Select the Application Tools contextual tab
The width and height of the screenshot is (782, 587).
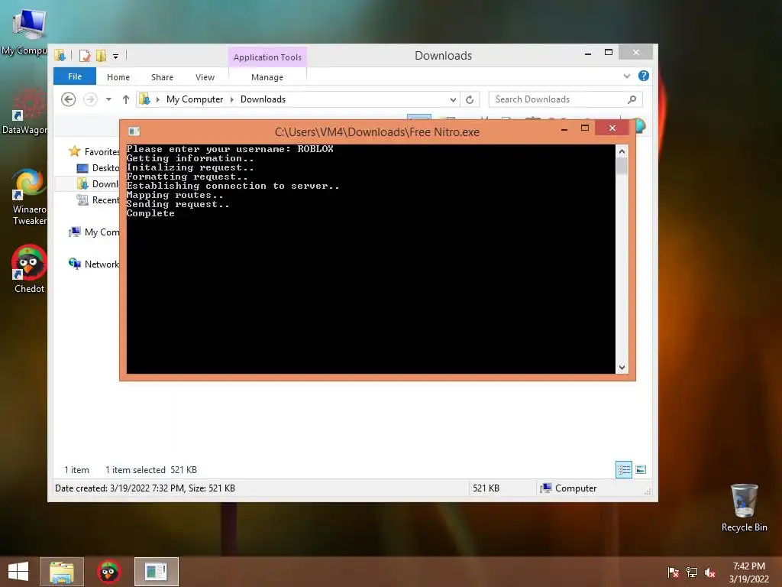[x=267, y=57]
